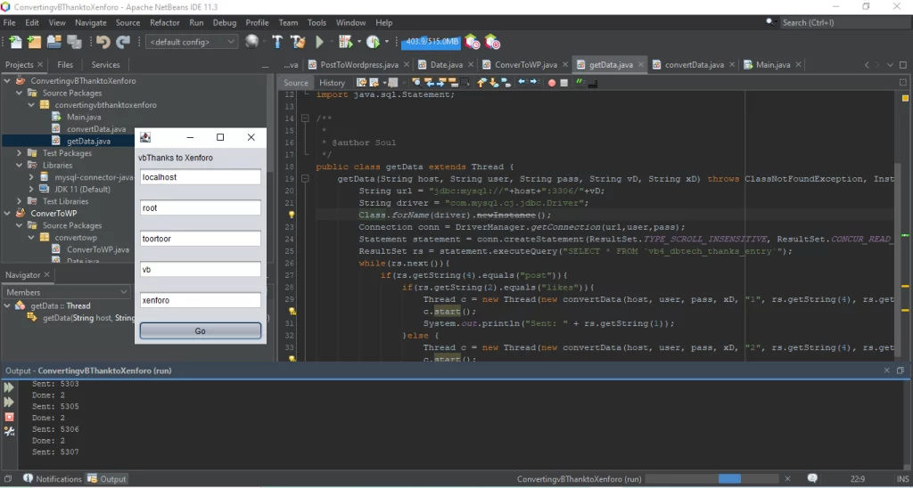Click the Debug Project icon
The image size is (913, 488).
(346, 42)
